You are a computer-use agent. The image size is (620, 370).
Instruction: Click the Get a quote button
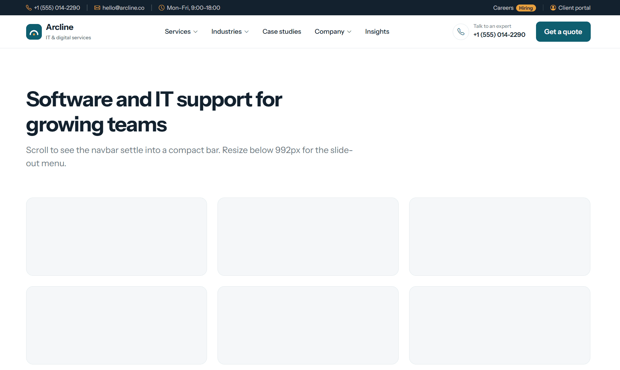(x=563, y=32)
